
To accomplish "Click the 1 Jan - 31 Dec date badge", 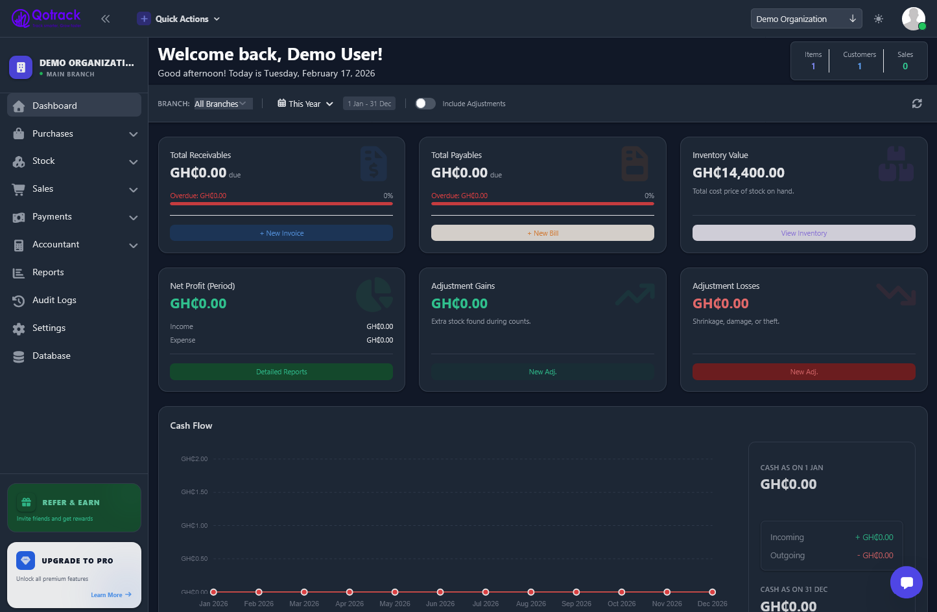I will tap(370, 104).
